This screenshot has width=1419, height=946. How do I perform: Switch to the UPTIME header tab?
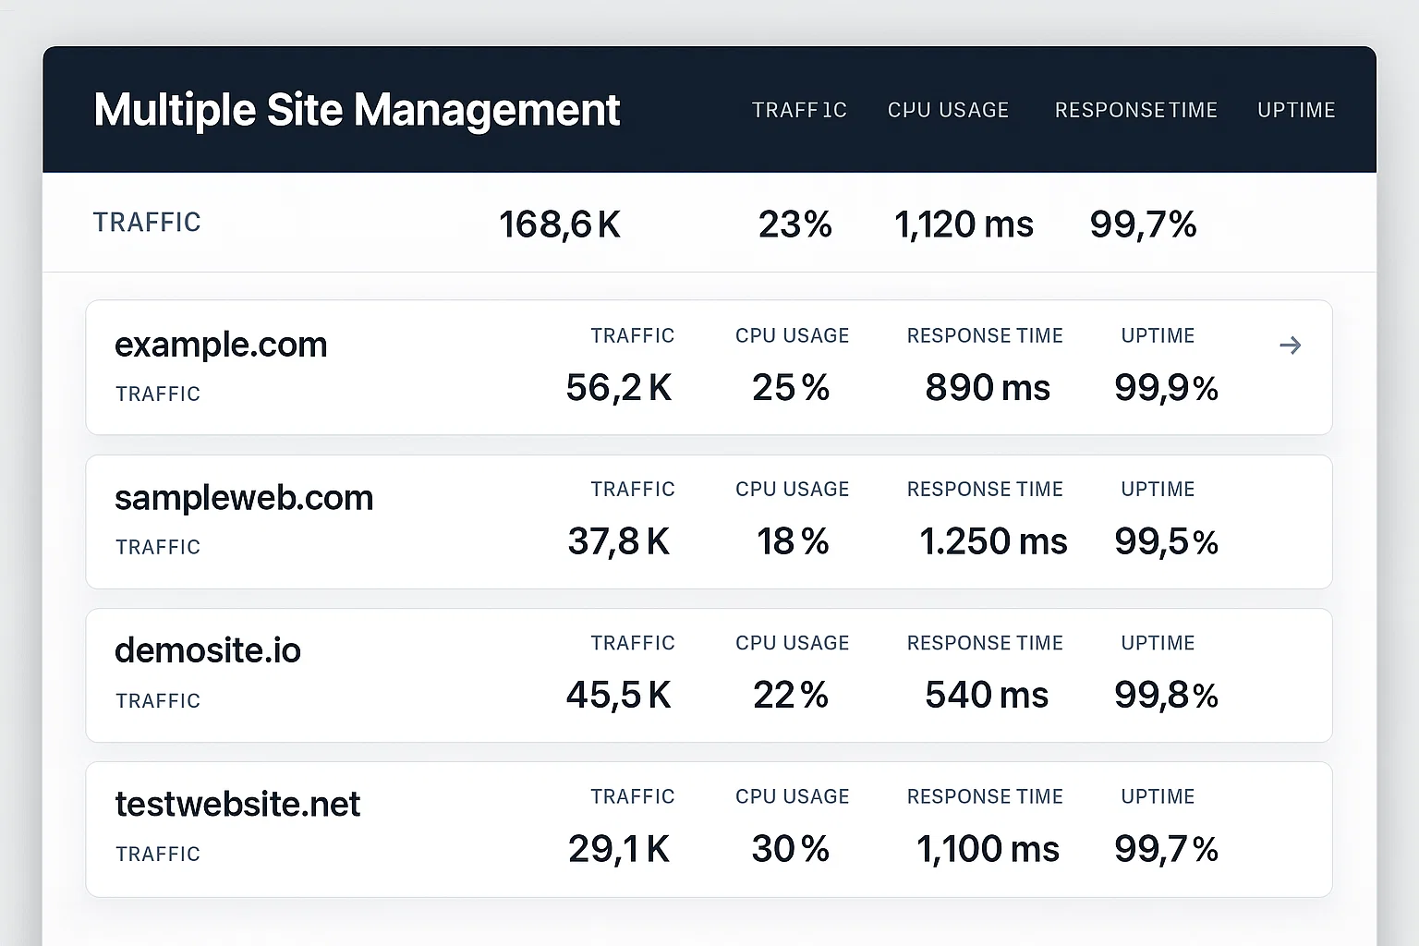[x=1296, y=110]
